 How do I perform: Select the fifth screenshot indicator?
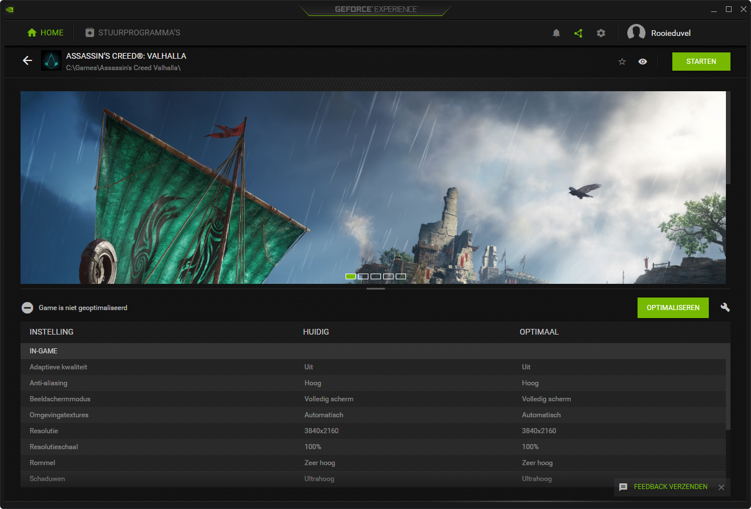[x=401, y=276]
